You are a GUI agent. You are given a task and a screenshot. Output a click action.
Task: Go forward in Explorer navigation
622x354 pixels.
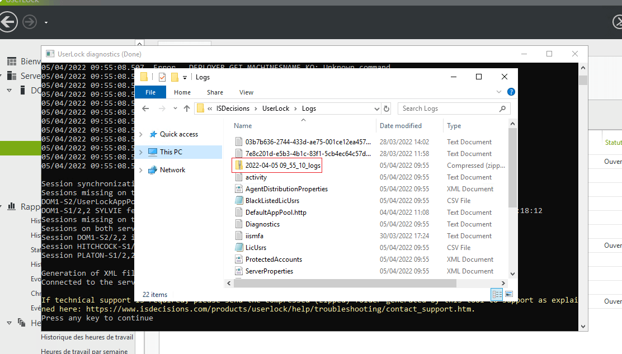pyautogui.click(x=162, y=108)
